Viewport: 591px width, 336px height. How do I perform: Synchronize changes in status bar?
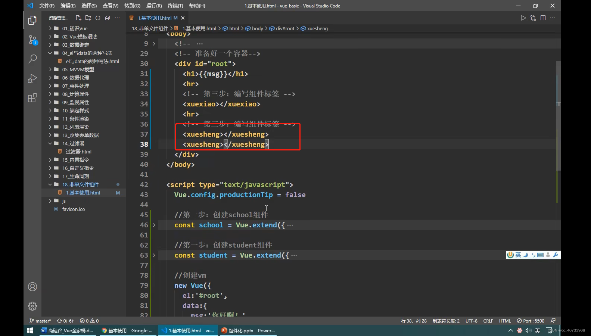tap(65, 321)
